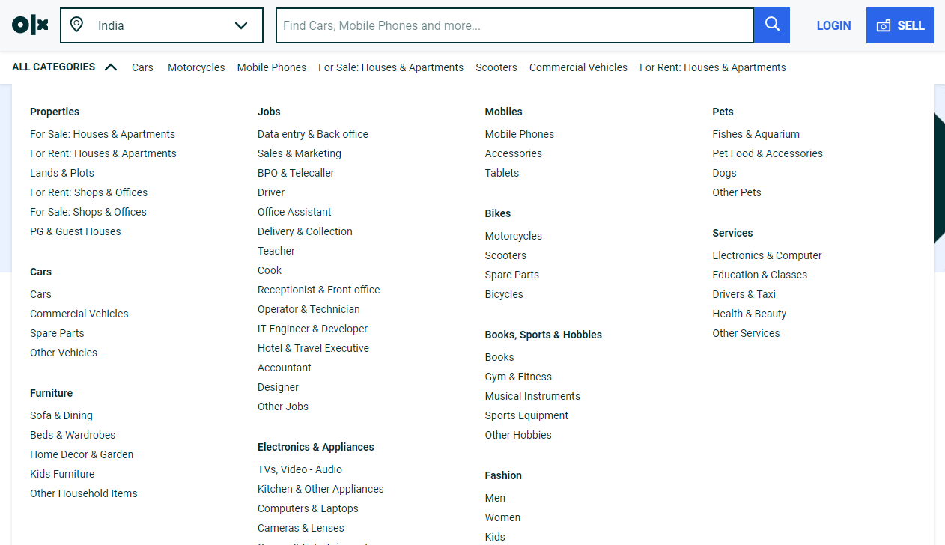Open For Rent: Houses & Apartments from top bar
This screenshot has height=545, width=945.
[711, 67]
